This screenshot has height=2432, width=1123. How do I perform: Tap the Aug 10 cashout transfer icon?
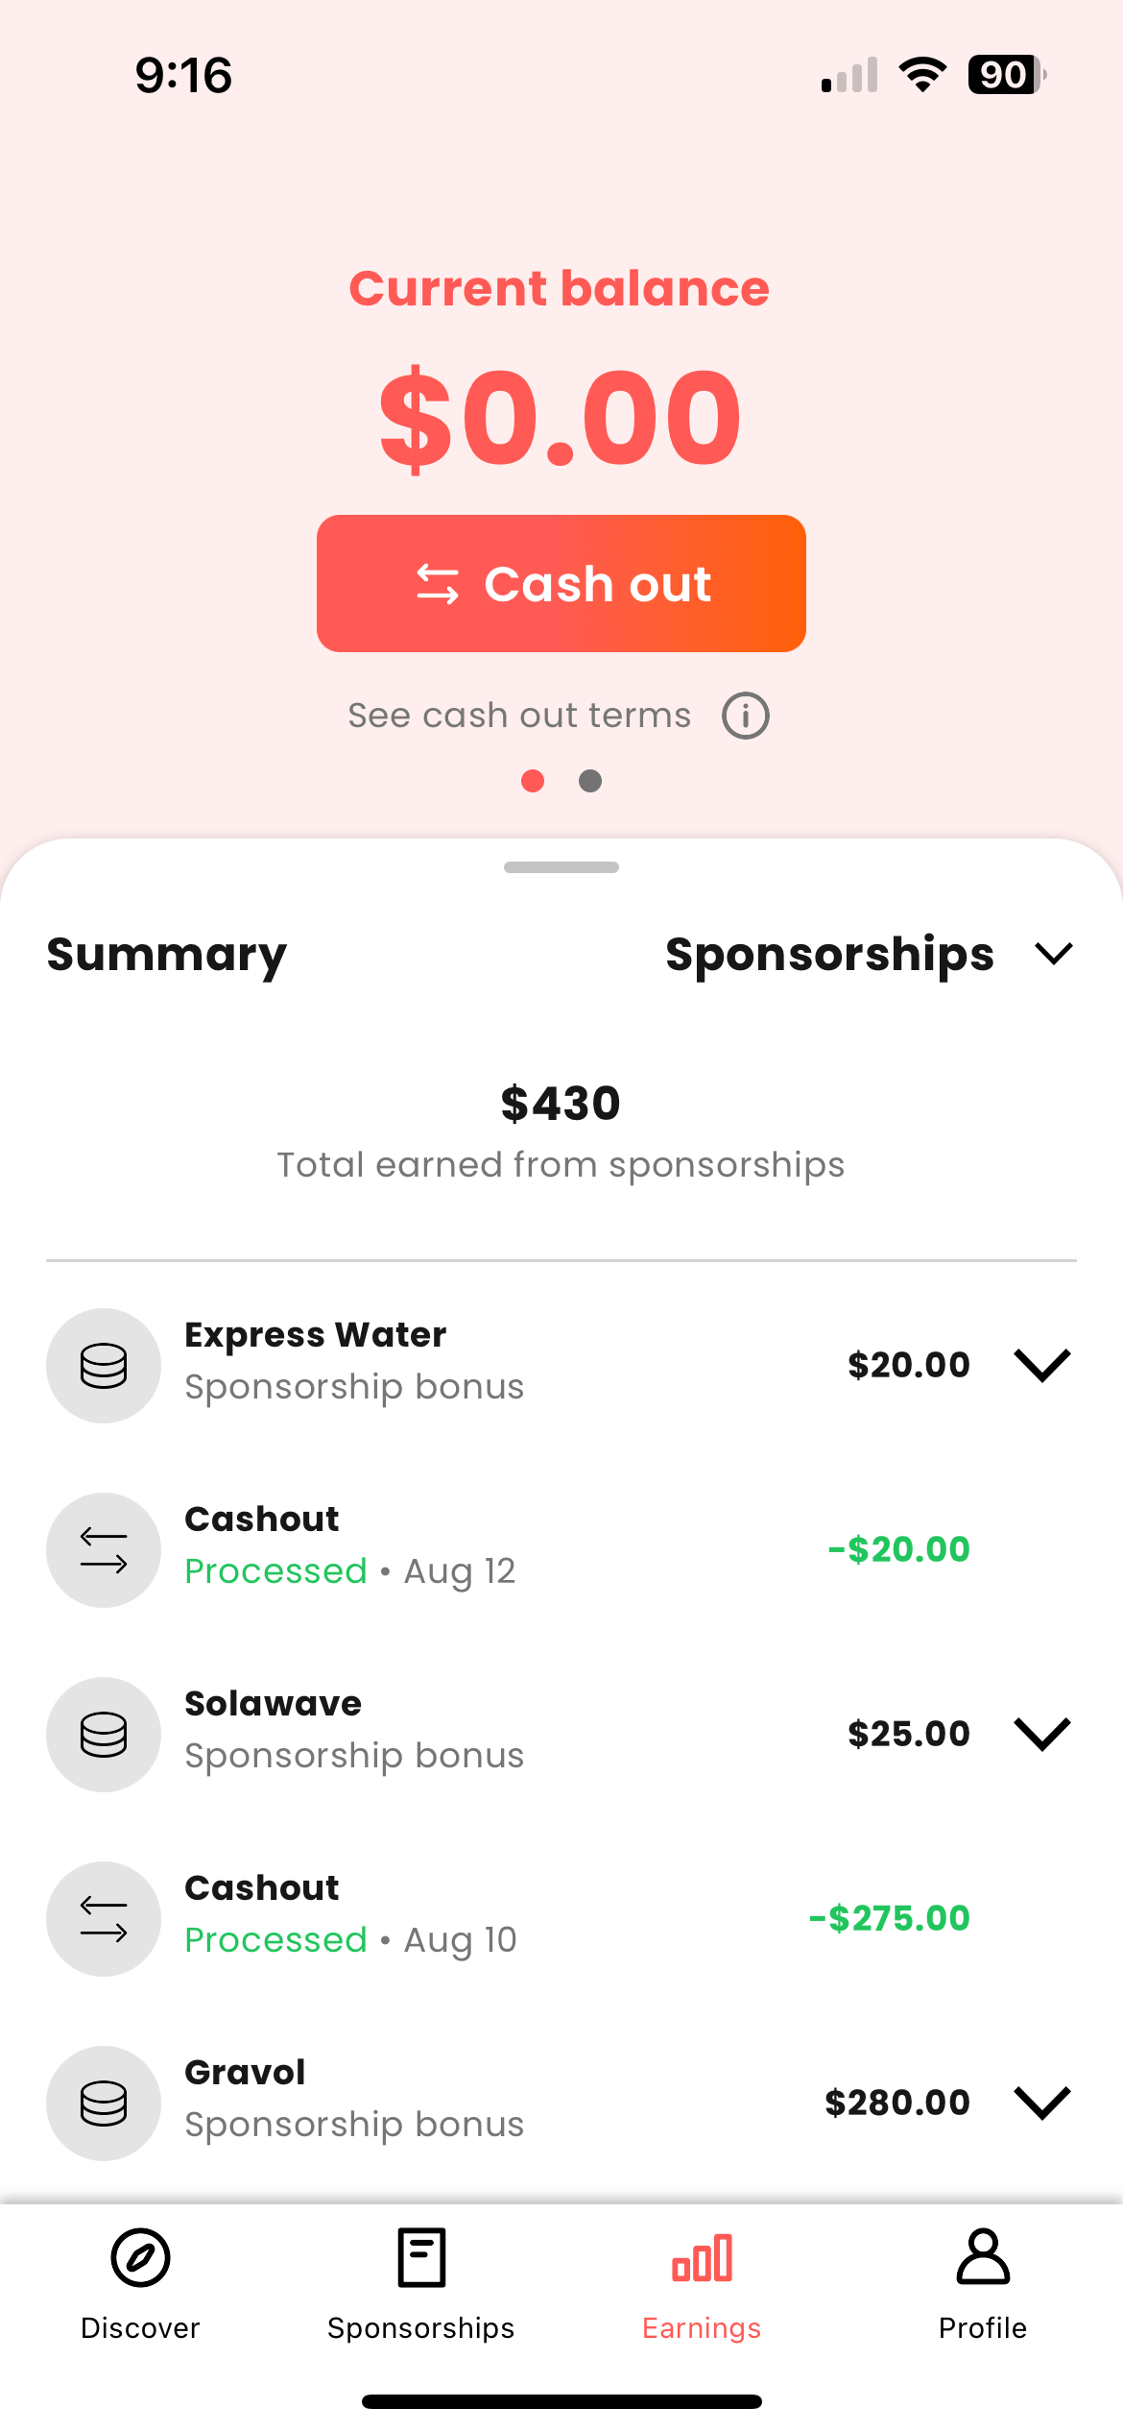tap(104, 1919)
